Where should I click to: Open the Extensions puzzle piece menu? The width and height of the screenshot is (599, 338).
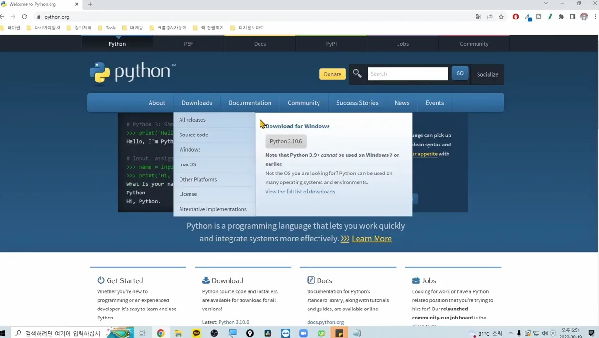[561, 17]
